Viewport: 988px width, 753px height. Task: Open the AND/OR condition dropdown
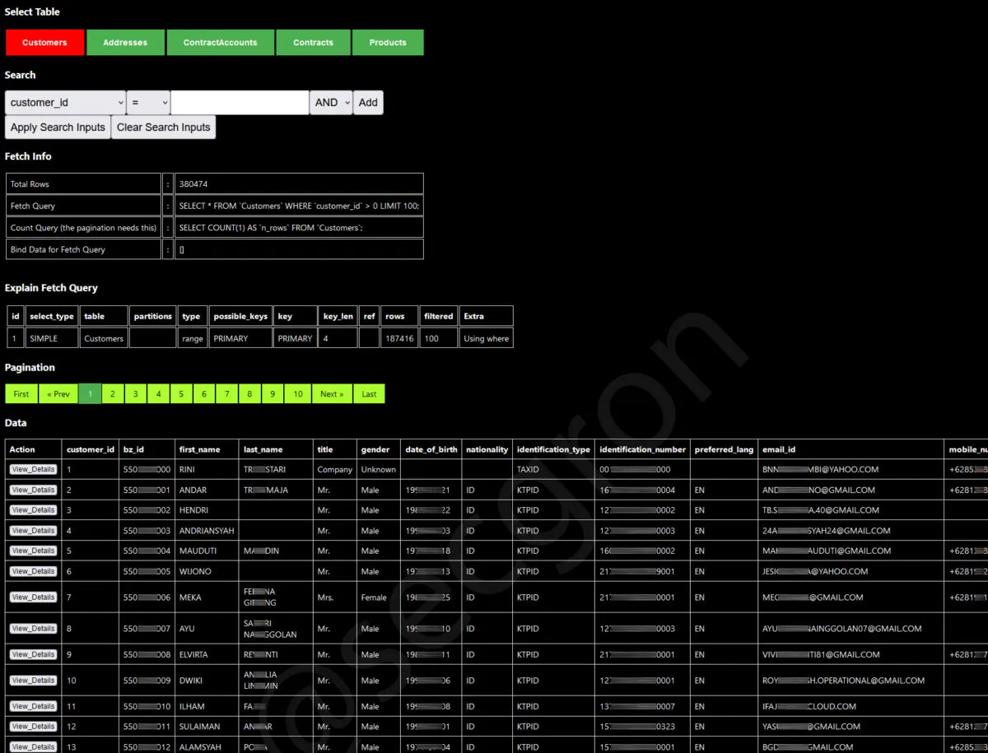(x=329, y=102)
